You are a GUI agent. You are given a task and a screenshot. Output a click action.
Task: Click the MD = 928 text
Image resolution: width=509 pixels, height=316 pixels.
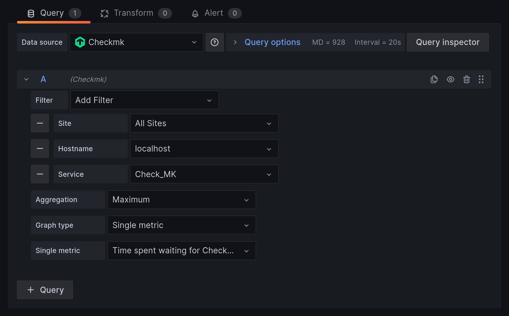[x=329, y=42]
